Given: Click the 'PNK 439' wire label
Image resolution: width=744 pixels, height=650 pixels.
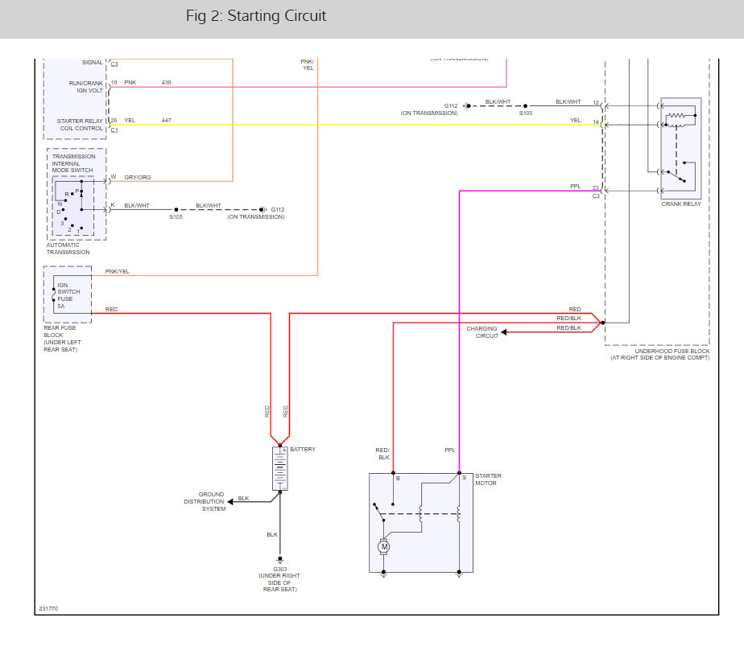Looking at the screenshot, I should [147, 83].
